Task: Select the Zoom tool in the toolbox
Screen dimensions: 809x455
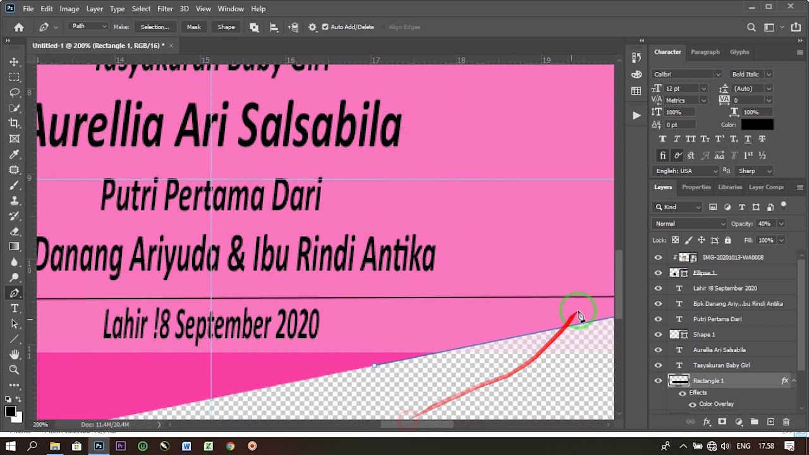Action: tap(14, 370)
